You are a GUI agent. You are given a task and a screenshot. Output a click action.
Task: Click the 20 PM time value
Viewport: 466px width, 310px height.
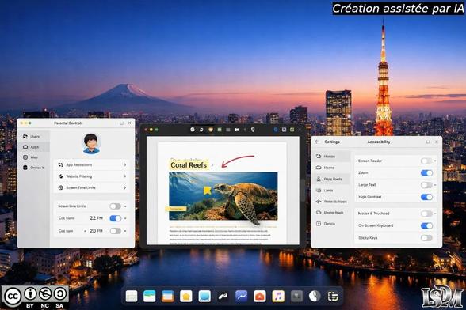click(96, 231)
